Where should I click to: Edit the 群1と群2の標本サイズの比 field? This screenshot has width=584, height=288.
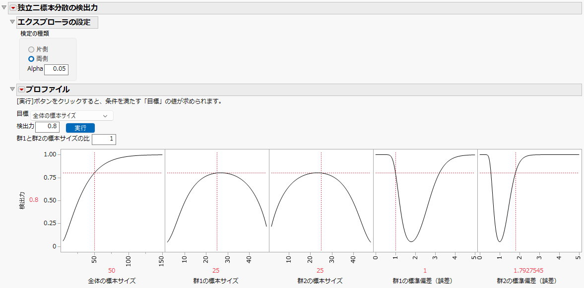click(x=104, y=140)
